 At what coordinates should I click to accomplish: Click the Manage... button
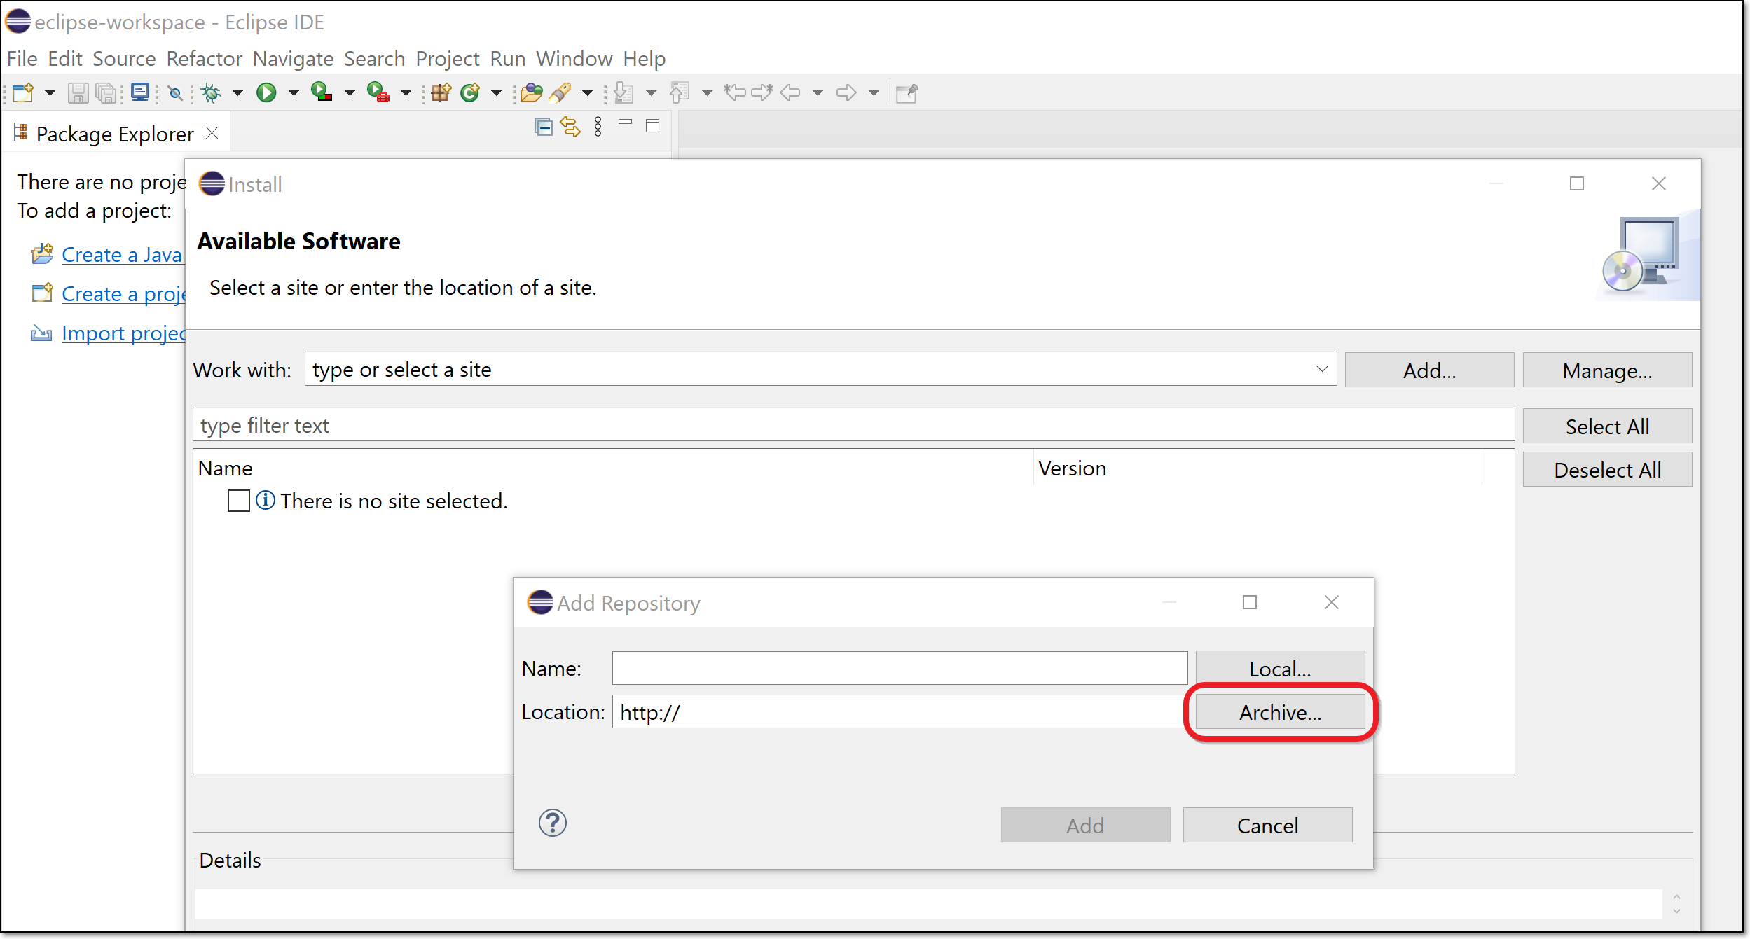(1607, 370)
